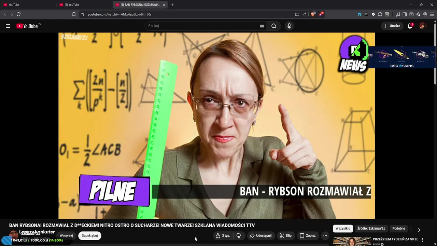Click Udostępnij to share video
This screenshot has width=437, height=246.
pos(260,236)
